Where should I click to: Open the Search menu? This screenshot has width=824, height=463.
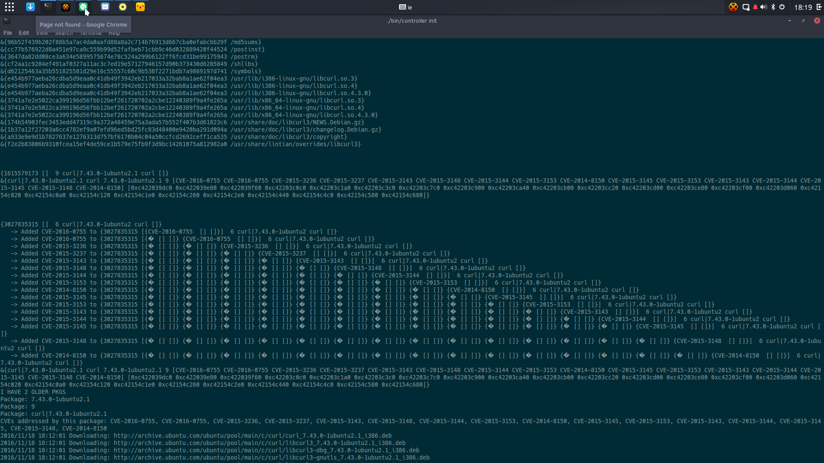[x=64, y=33]
